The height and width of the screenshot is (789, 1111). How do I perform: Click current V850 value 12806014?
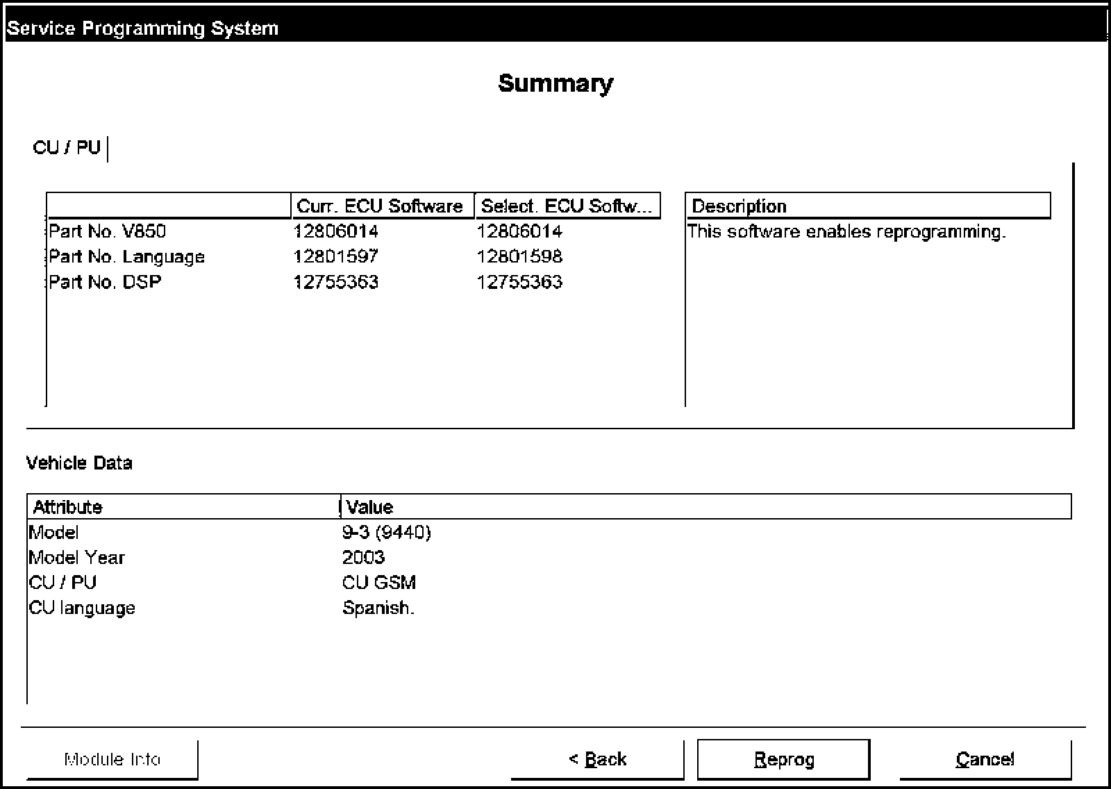click(x=336, y=231)
